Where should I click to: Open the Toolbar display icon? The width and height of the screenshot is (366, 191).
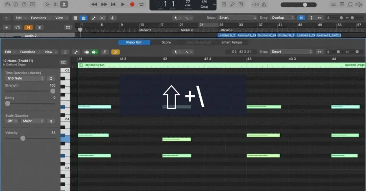pos(33,4)
